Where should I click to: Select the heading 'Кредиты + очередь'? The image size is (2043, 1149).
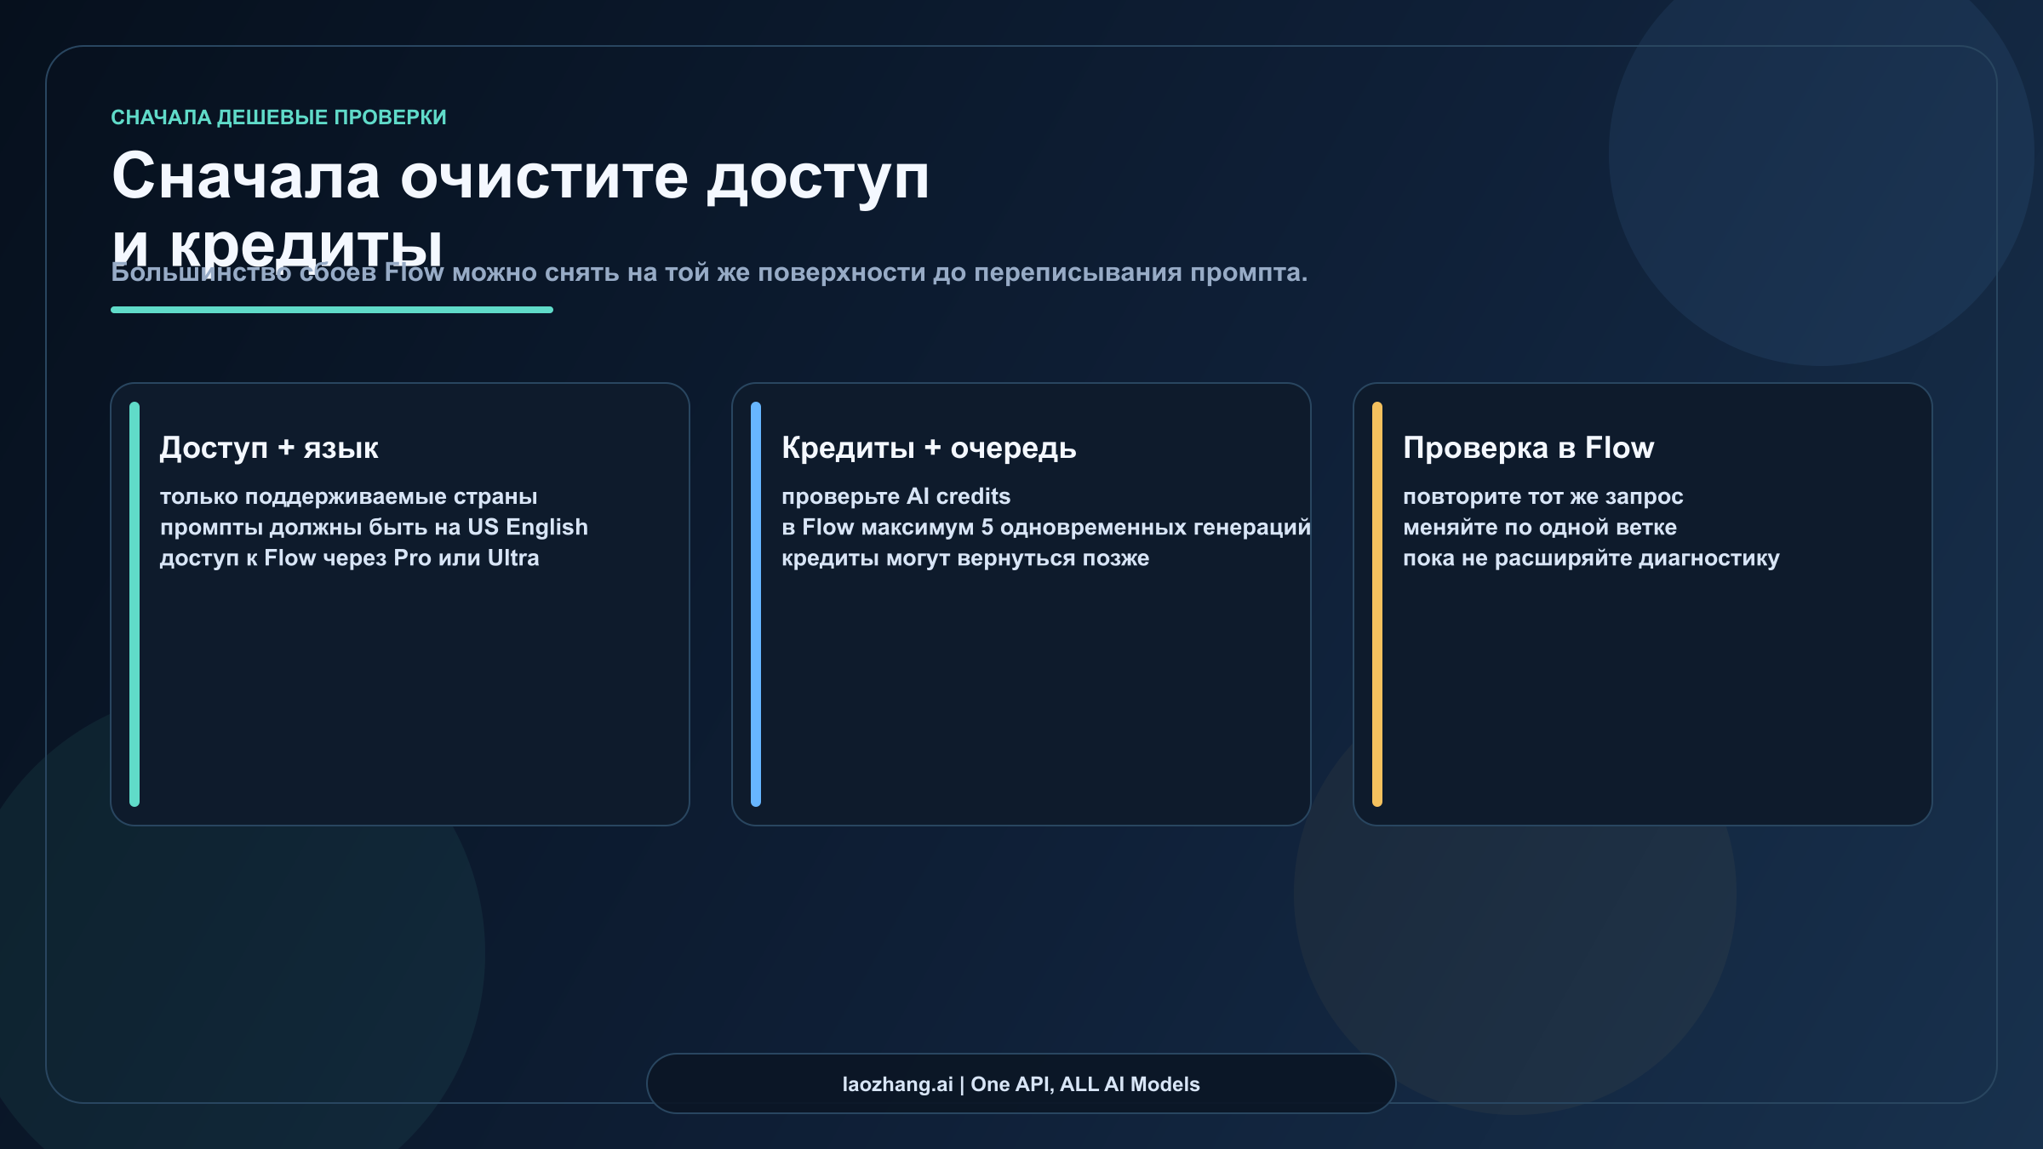tap(930, 448)
